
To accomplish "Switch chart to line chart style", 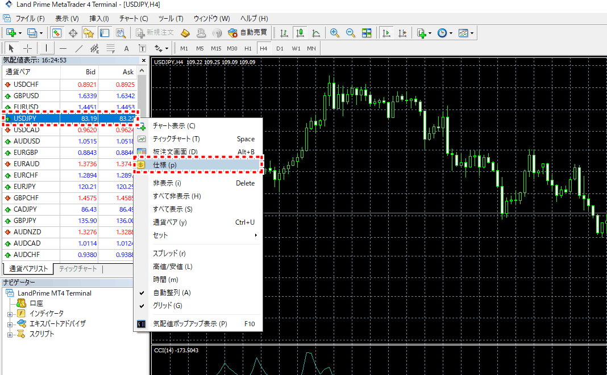I will pyautogui.click(x=316, y=33).
